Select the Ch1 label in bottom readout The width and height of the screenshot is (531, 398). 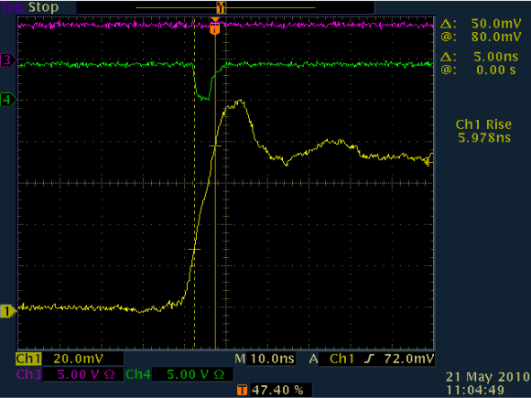click(28, 359)
